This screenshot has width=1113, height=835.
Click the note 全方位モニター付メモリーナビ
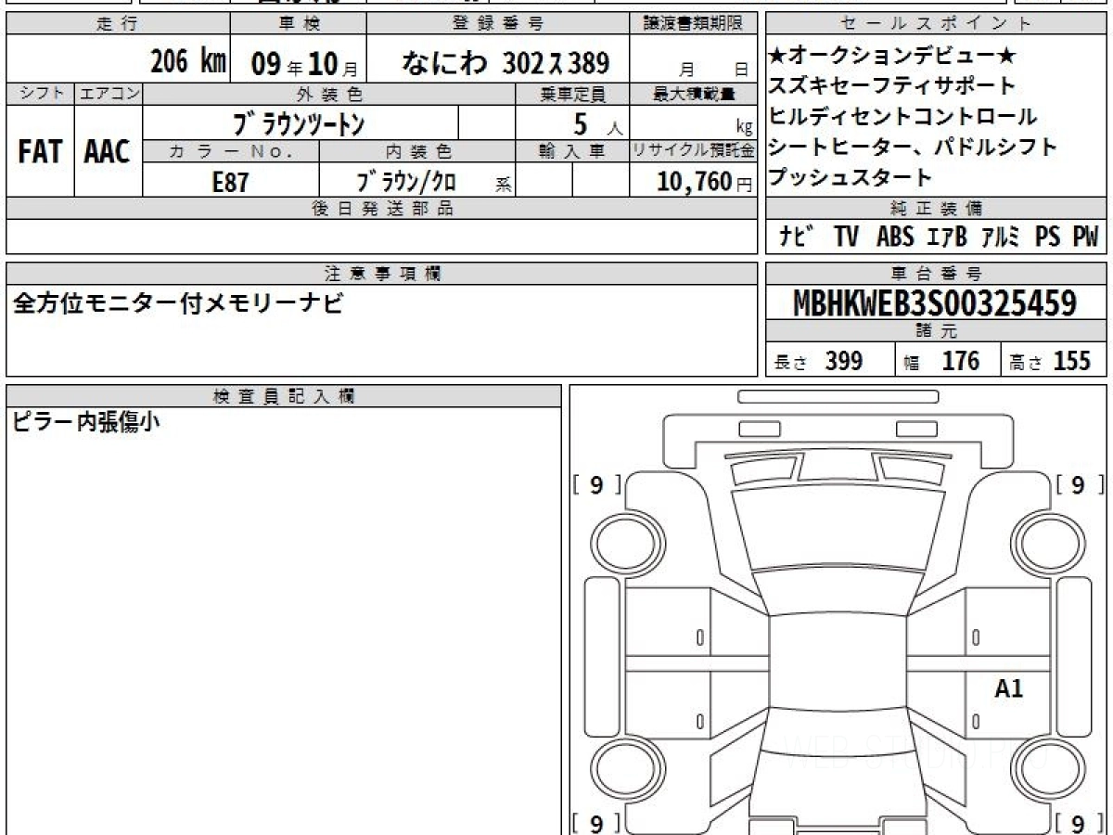click(177, 303)
